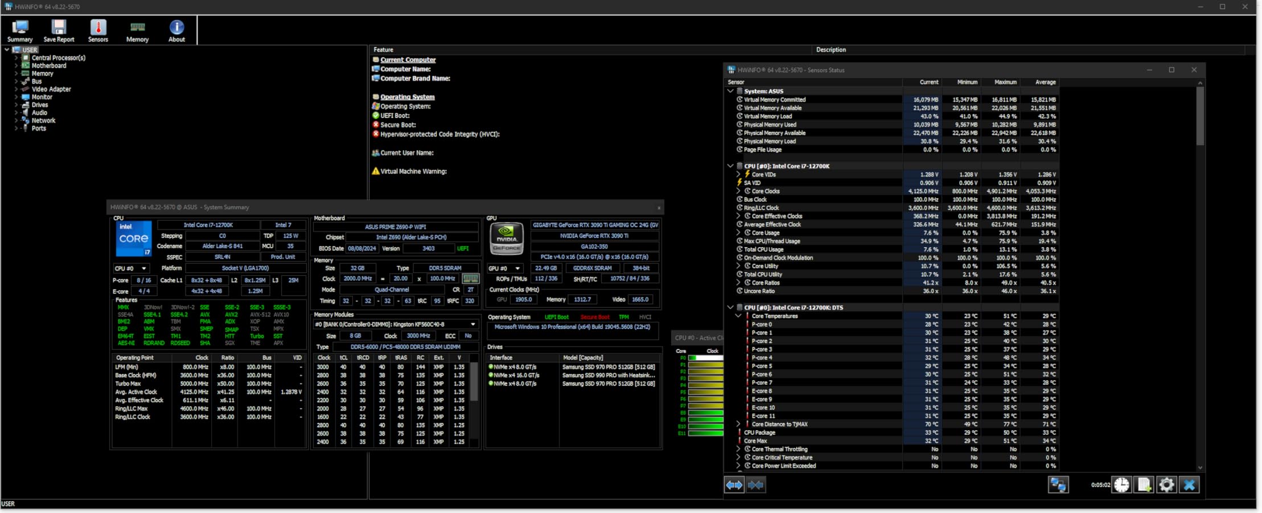Minimize the Sensors Status window

click(x=1149, y=70)
